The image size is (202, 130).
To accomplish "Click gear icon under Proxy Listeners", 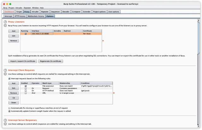I will pyautogui.click(x=5, y=26).
